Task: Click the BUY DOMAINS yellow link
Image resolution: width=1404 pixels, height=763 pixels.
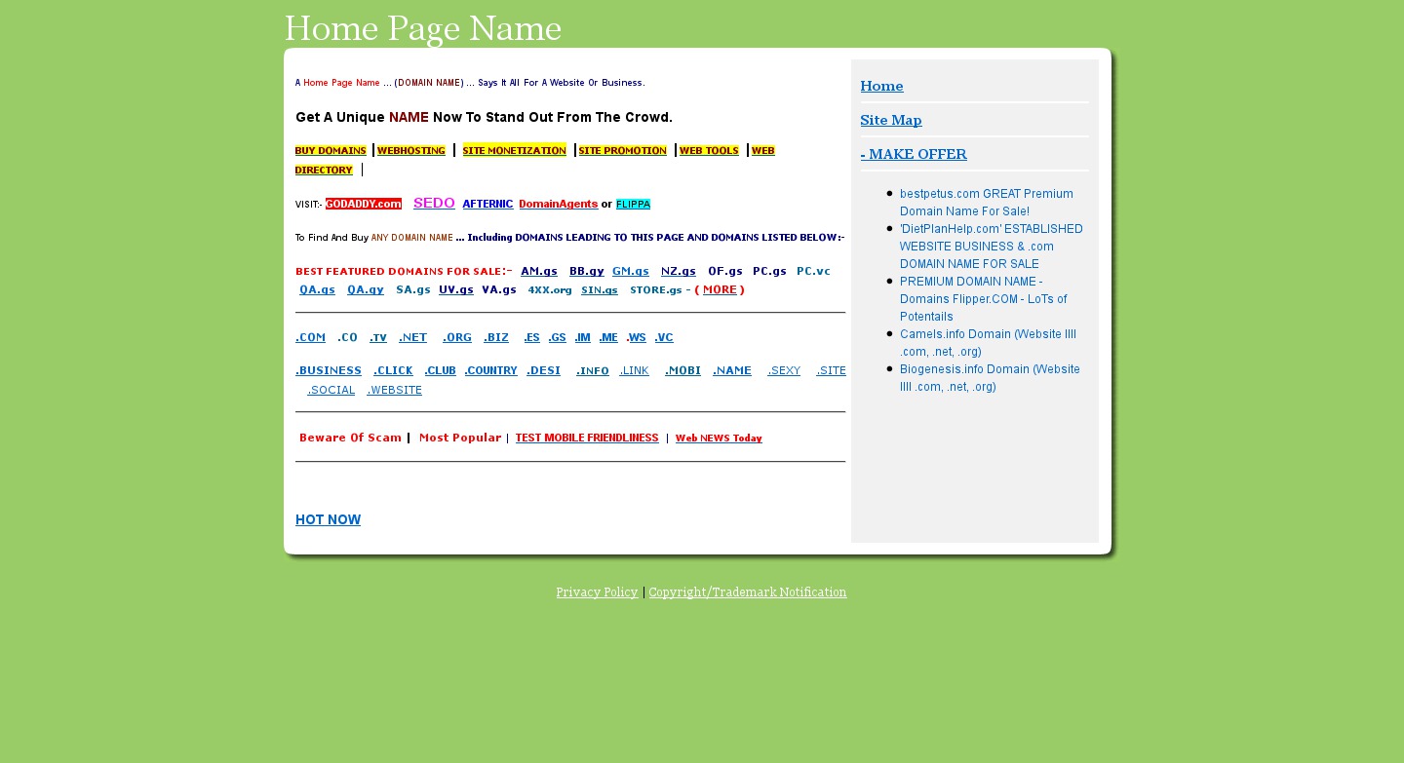Action: 331,151
